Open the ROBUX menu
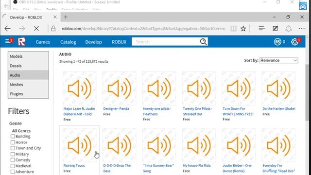 point(119,42)
